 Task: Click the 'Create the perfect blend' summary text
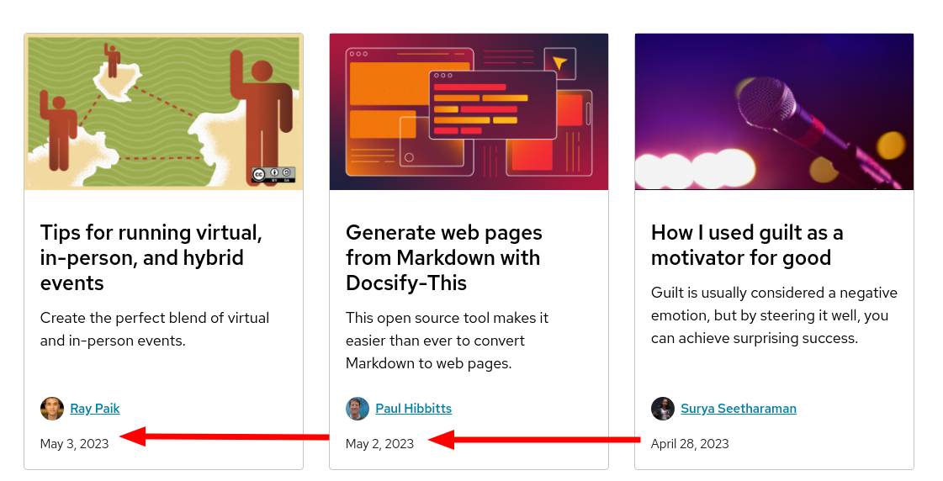(155, 329)
